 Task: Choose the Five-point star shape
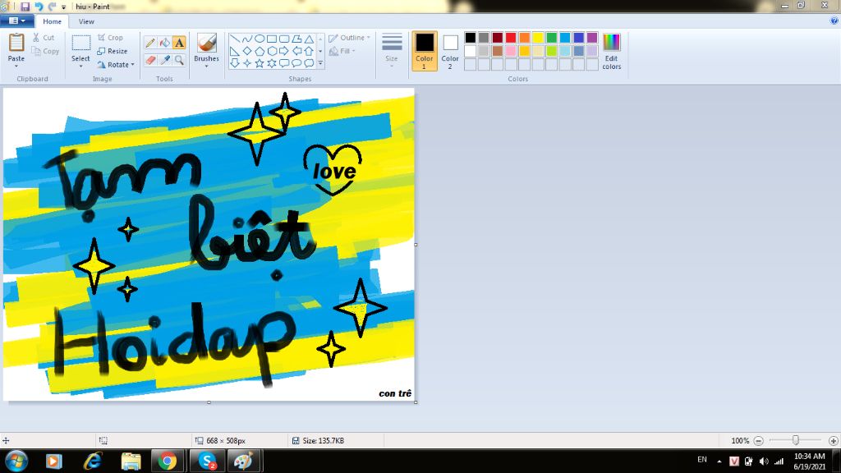click(x=259, y=63)
